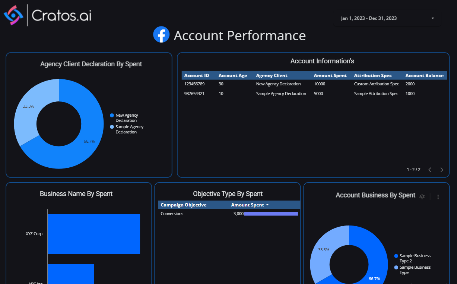Click the 3,000 amount value for Conversions
This screenshot has height=284, width=457.
(238, 214)
